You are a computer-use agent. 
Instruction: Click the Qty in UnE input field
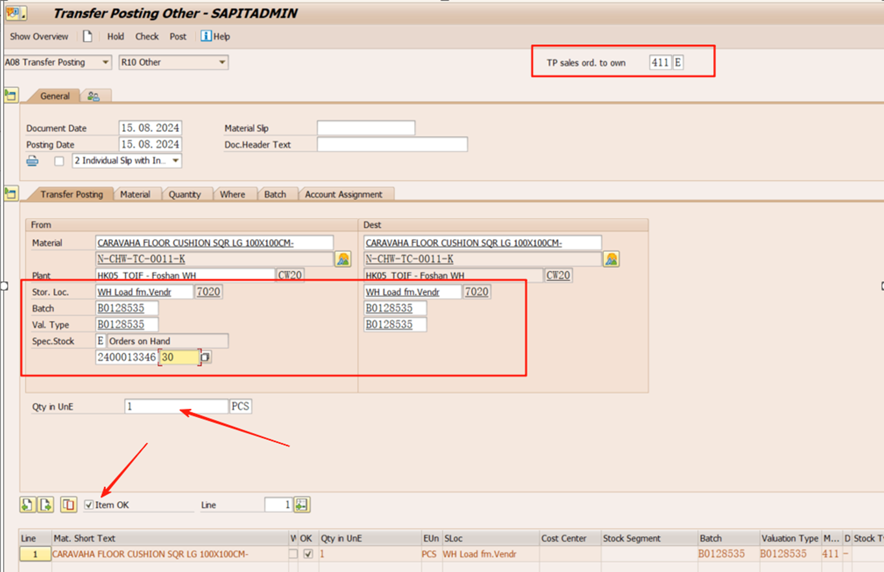pos(176,406)
